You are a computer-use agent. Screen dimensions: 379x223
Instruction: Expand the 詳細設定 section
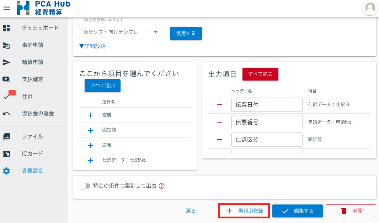click(x=91, y=46)
